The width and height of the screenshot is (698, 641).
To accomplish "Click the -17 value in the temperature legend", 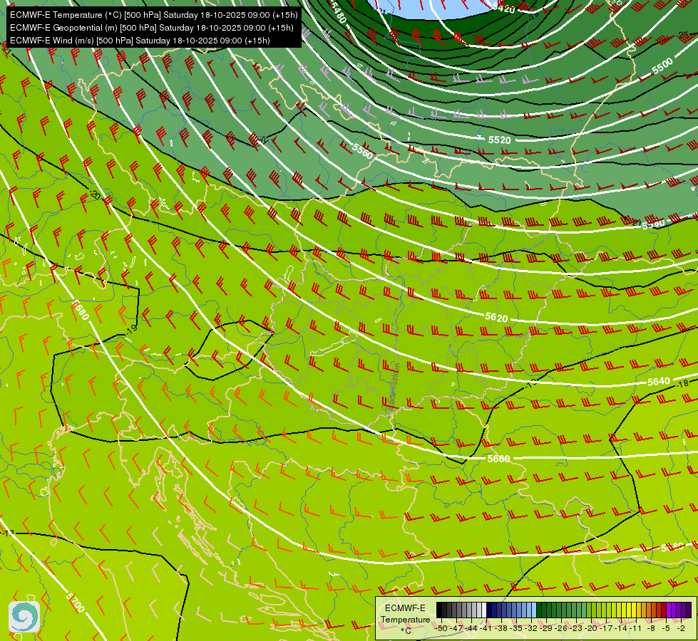I will (606, 628).
